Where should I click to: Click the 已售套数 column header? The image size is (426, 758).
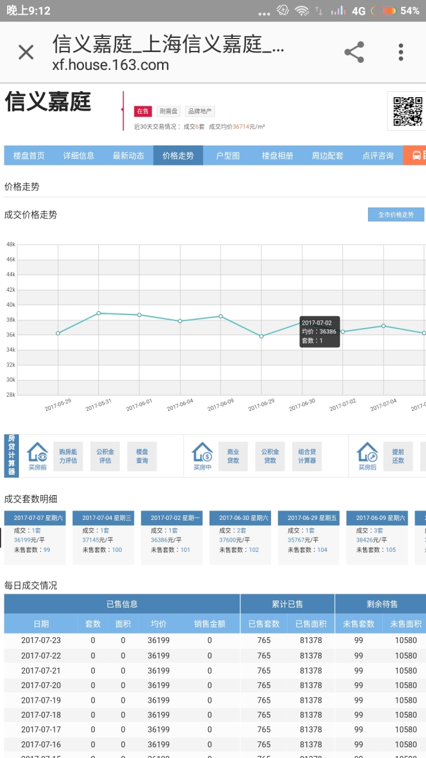[264, 624]
